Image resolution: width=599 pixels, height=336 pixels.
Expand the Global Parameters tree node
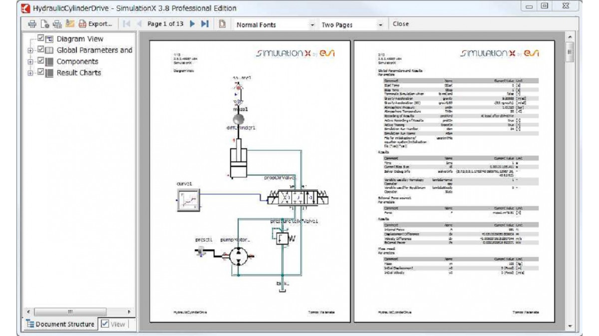tap(30, 50)
